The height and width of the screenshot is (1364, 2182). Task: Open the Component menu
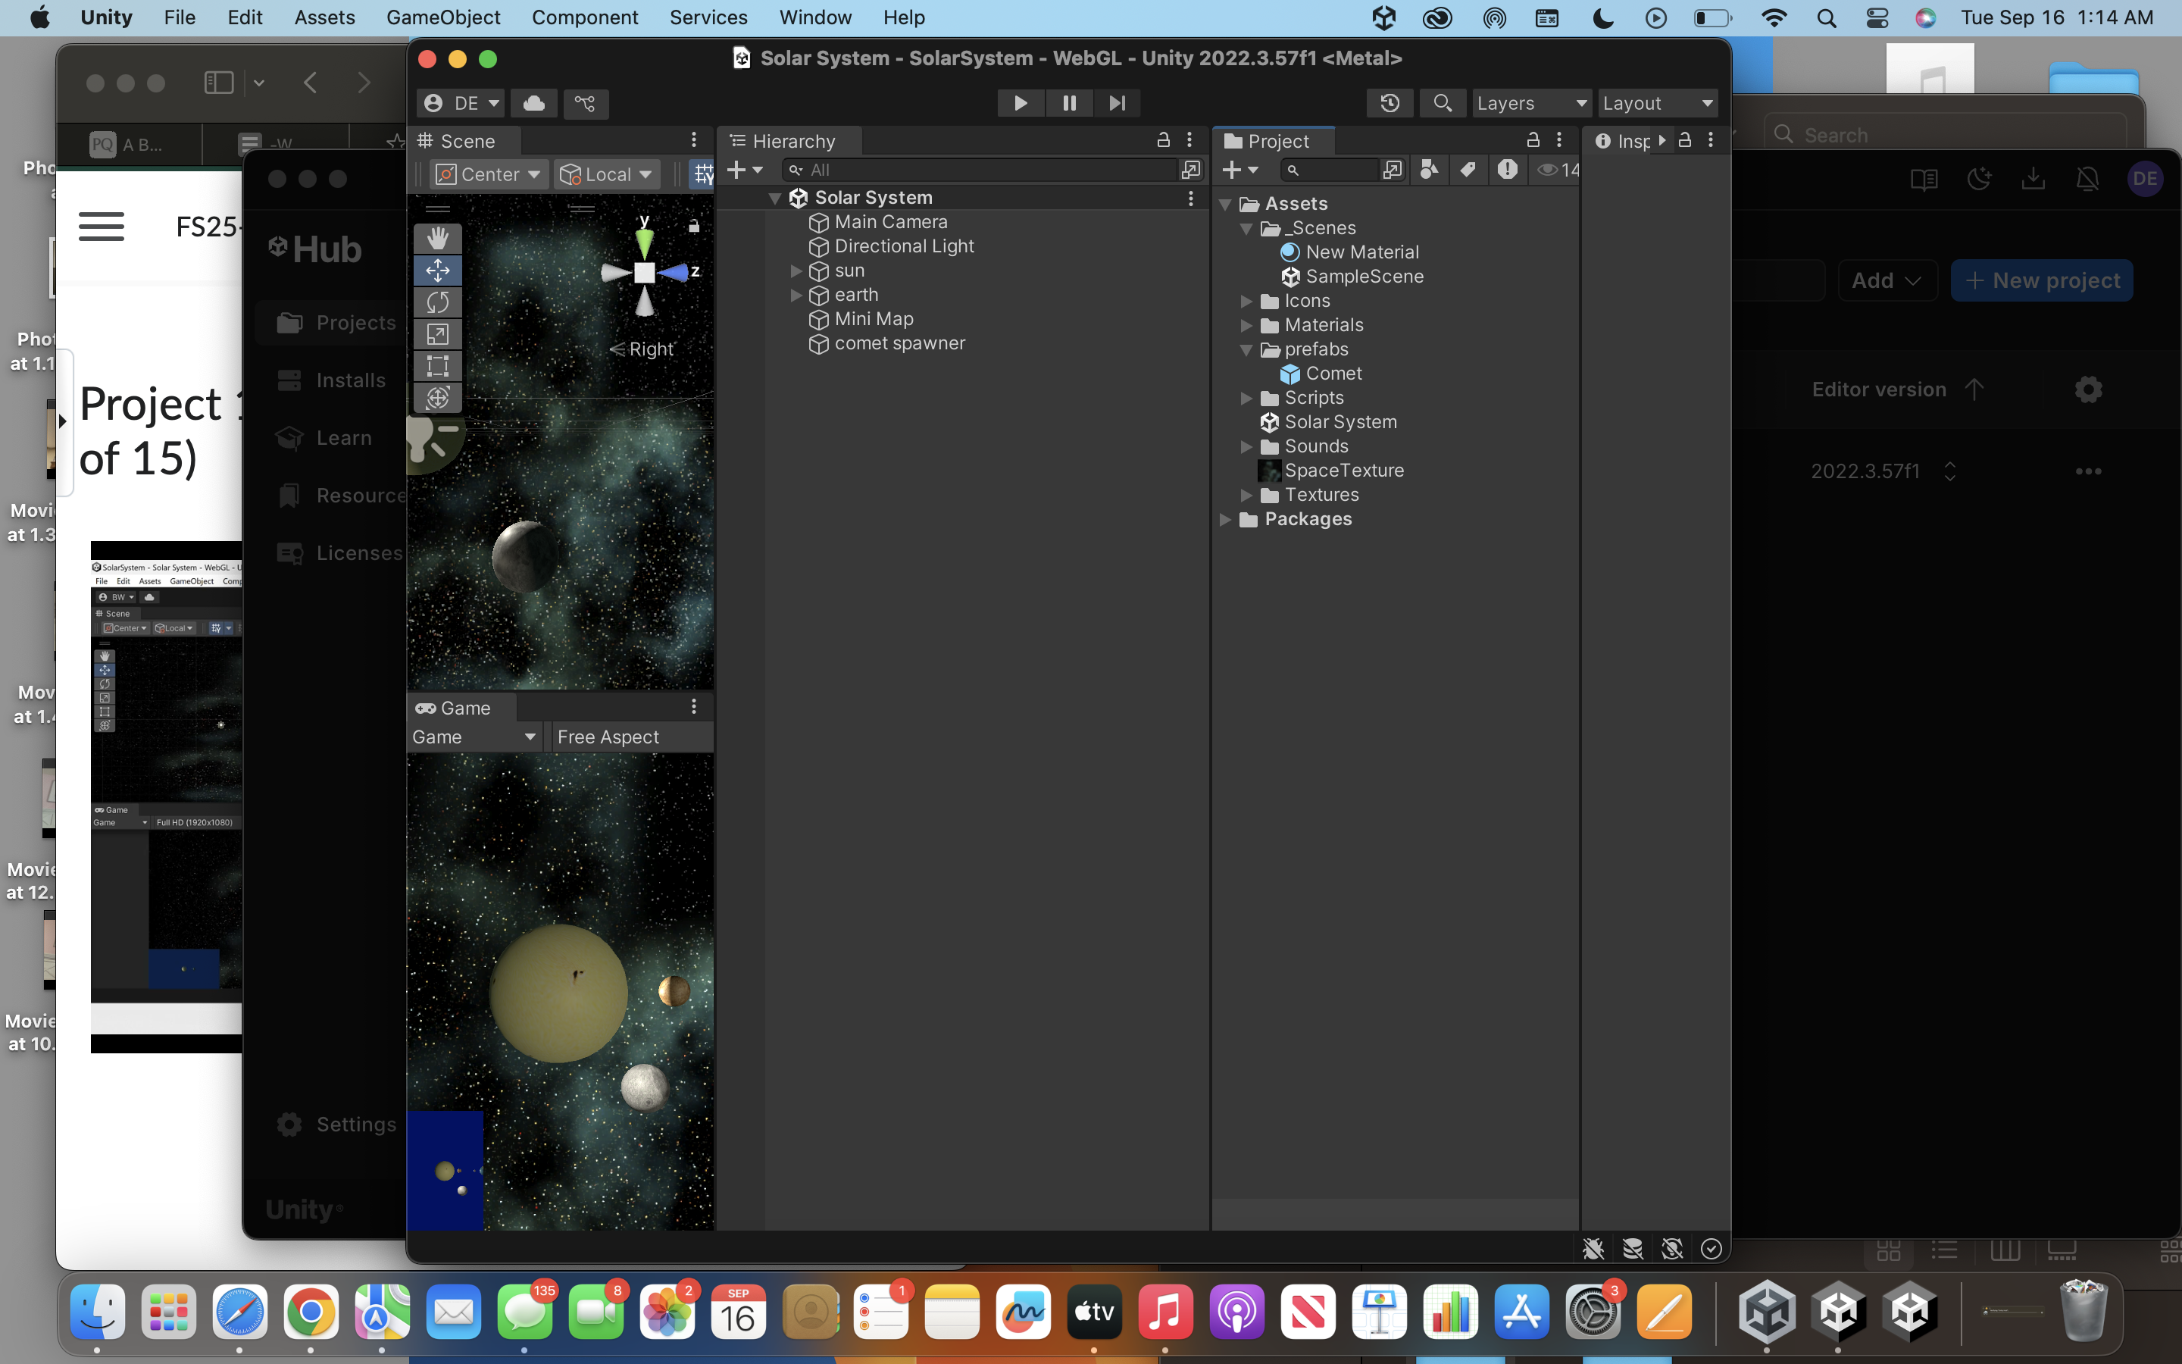click(x=584, y=17)
